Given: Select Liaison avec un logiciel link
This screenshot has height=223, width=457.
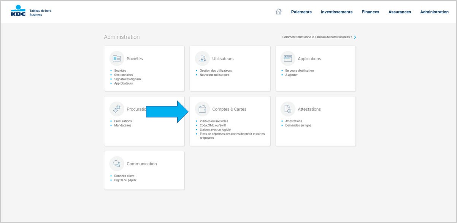Looking at the screenshot, I should point(215,129).
